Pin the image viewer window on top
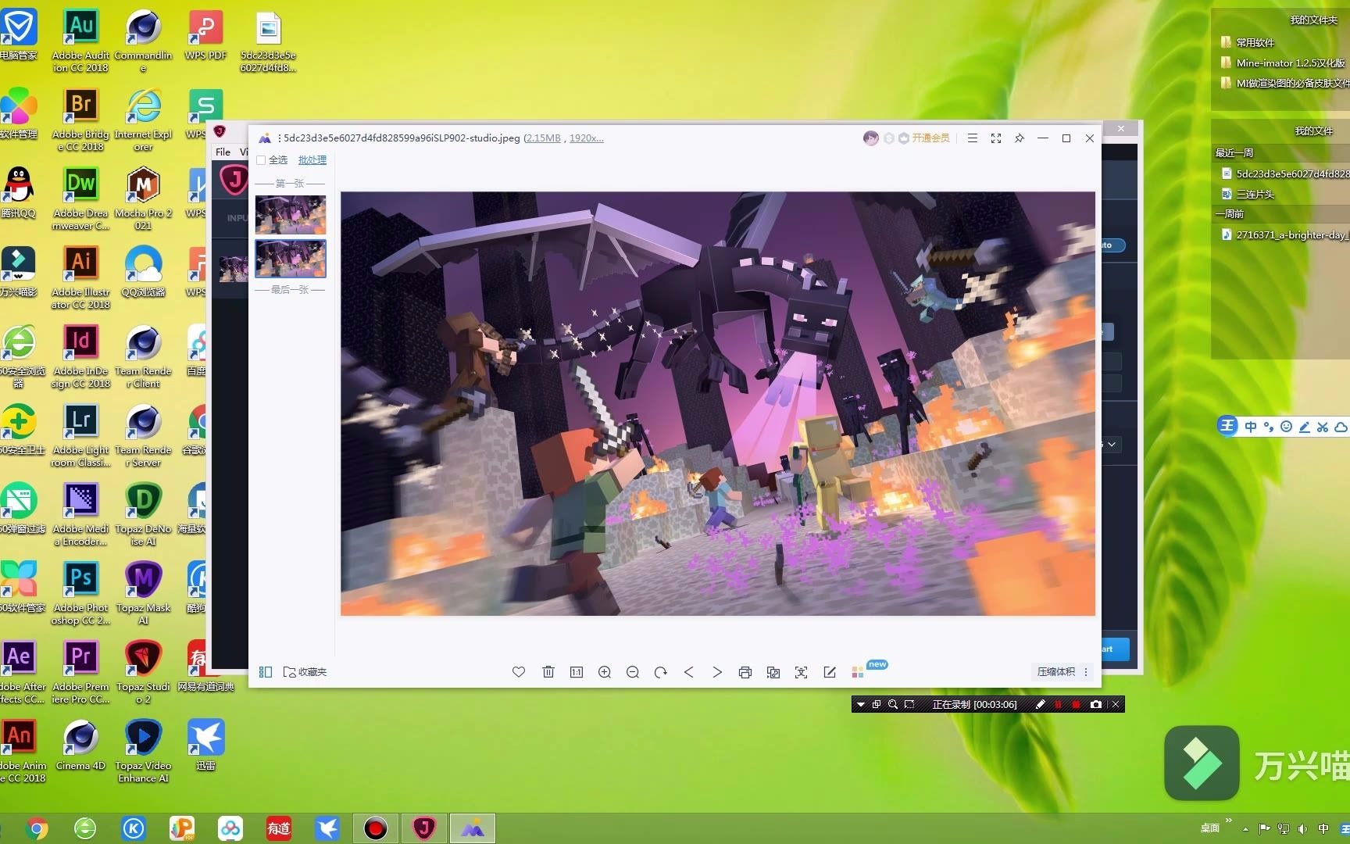 1020,138
